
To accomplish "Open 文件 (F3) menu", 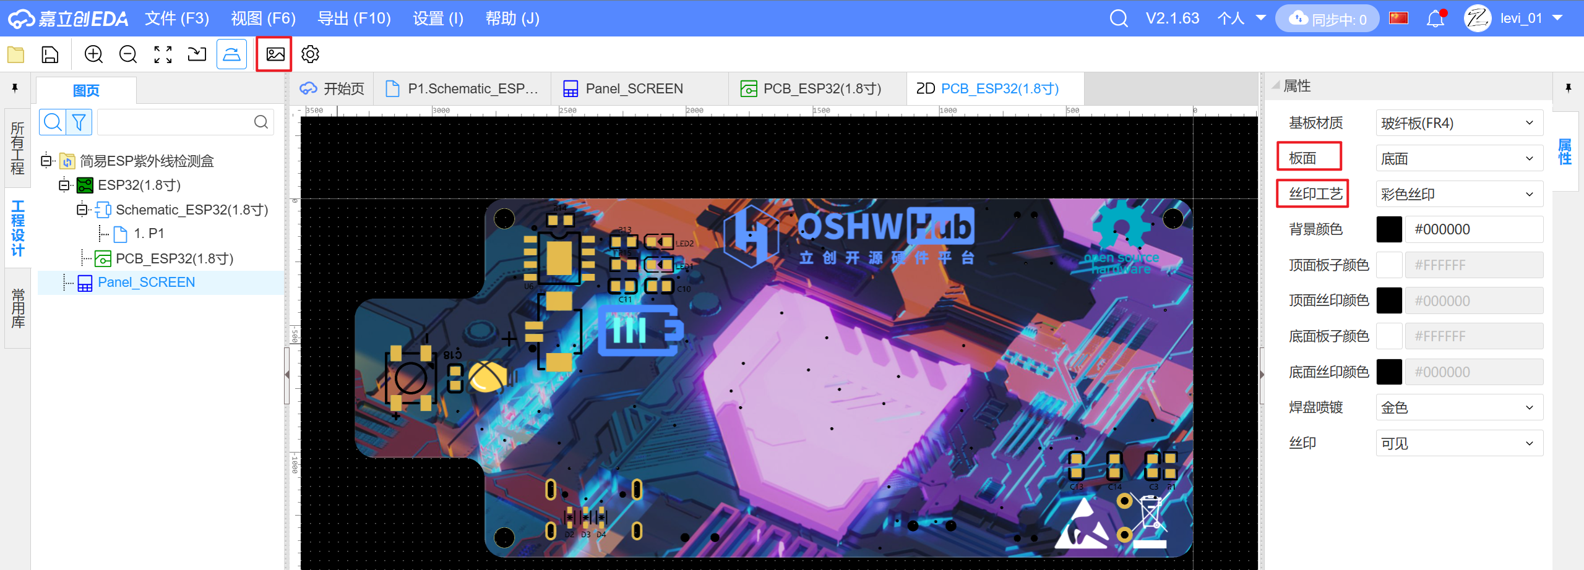I will coord(177,19).
